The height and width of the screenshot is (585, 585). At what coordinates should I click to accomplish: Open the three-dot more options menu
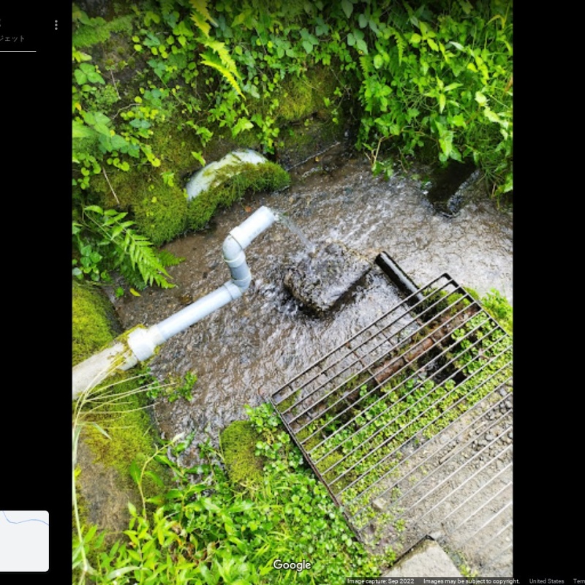click(56, 25)
